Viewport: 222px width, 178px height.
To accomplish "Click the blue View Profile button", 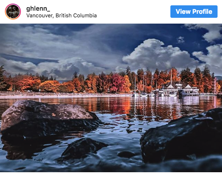I will tap(194, 12).
